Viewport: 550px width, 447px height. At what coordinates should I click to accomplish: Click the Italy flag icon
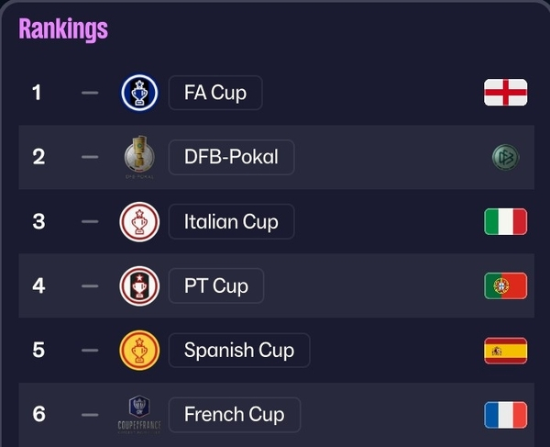coord(506,221)
